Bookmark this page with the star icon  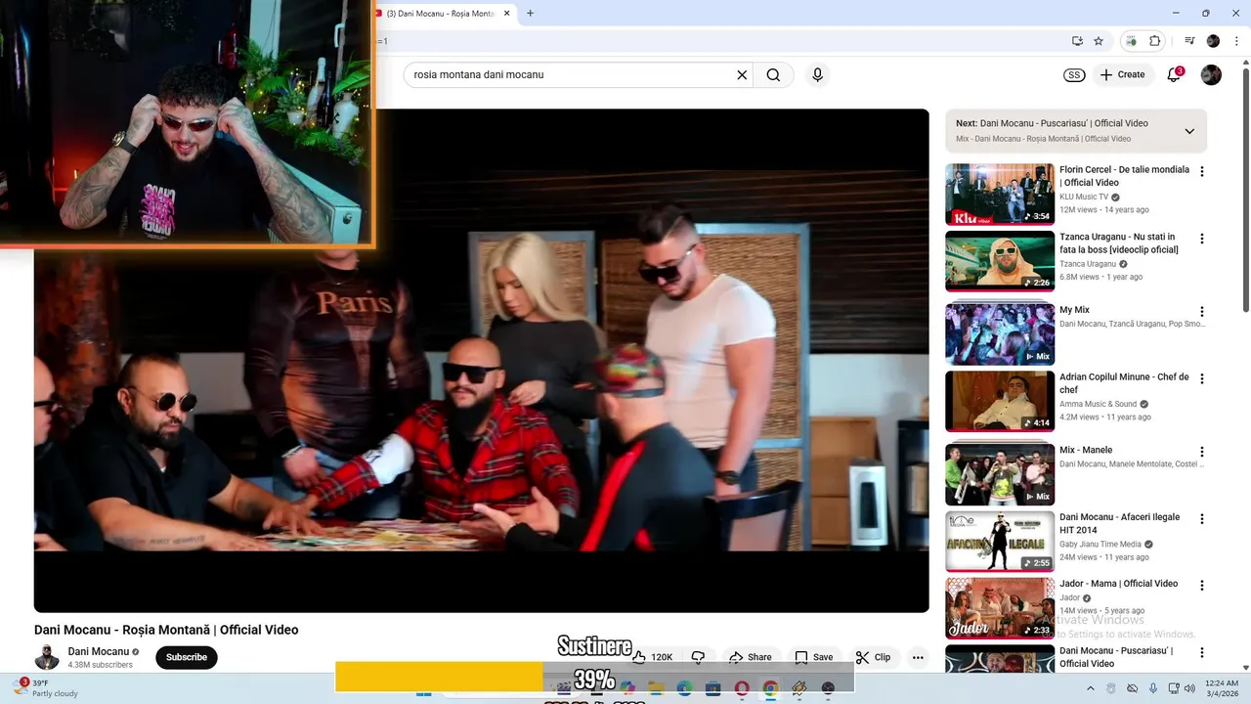(x=1099, y=41)
